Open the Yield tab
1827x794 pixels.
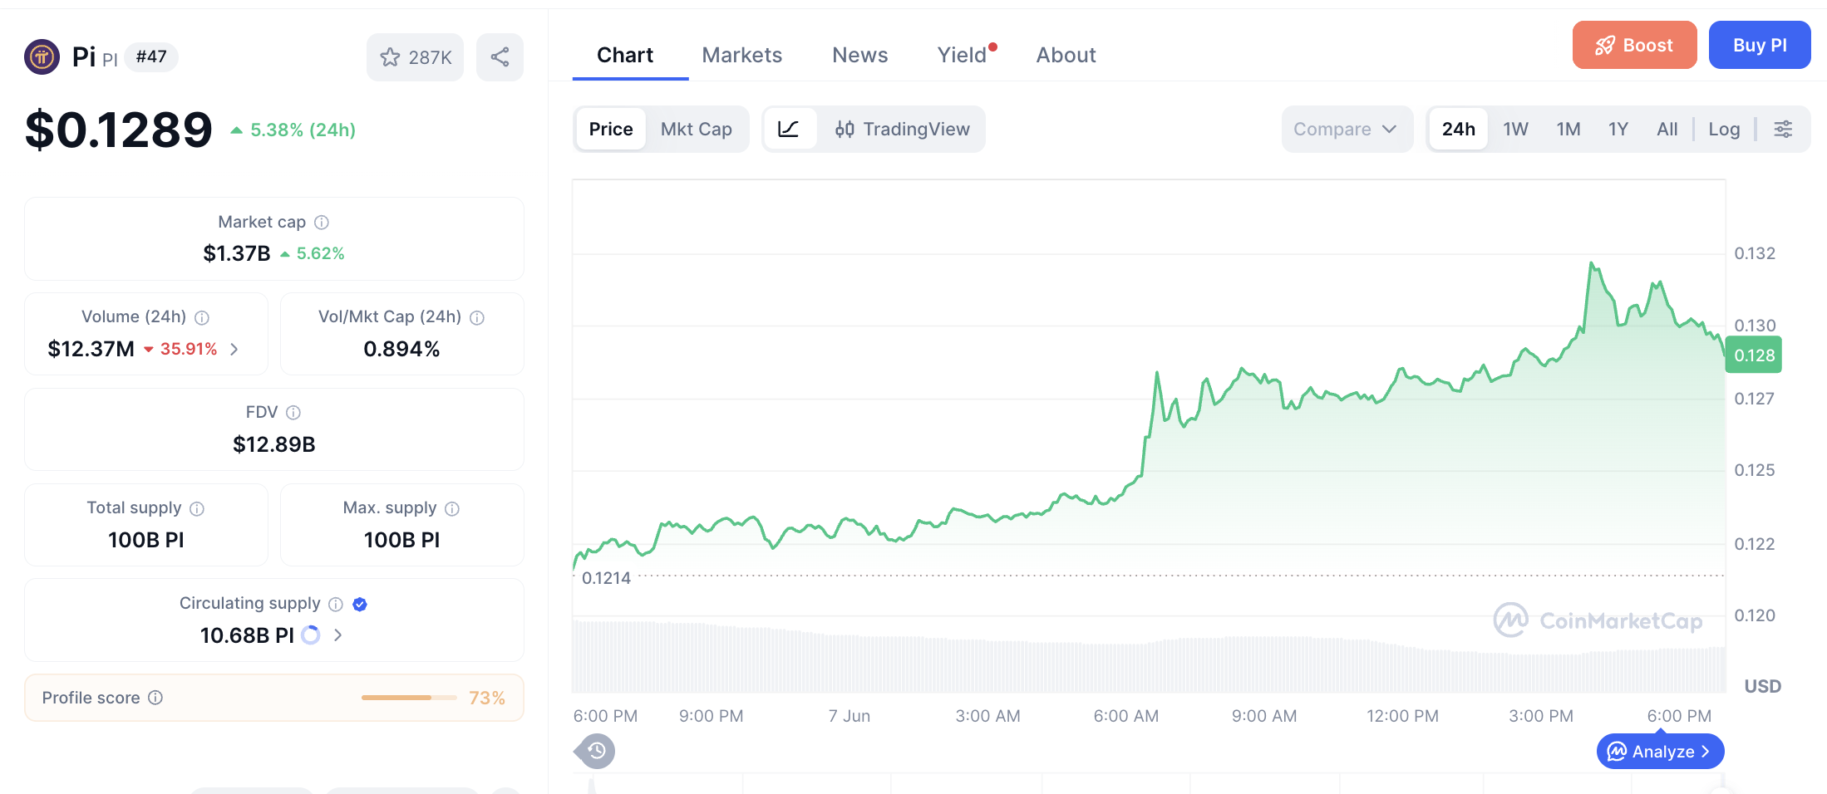(963, 55)
